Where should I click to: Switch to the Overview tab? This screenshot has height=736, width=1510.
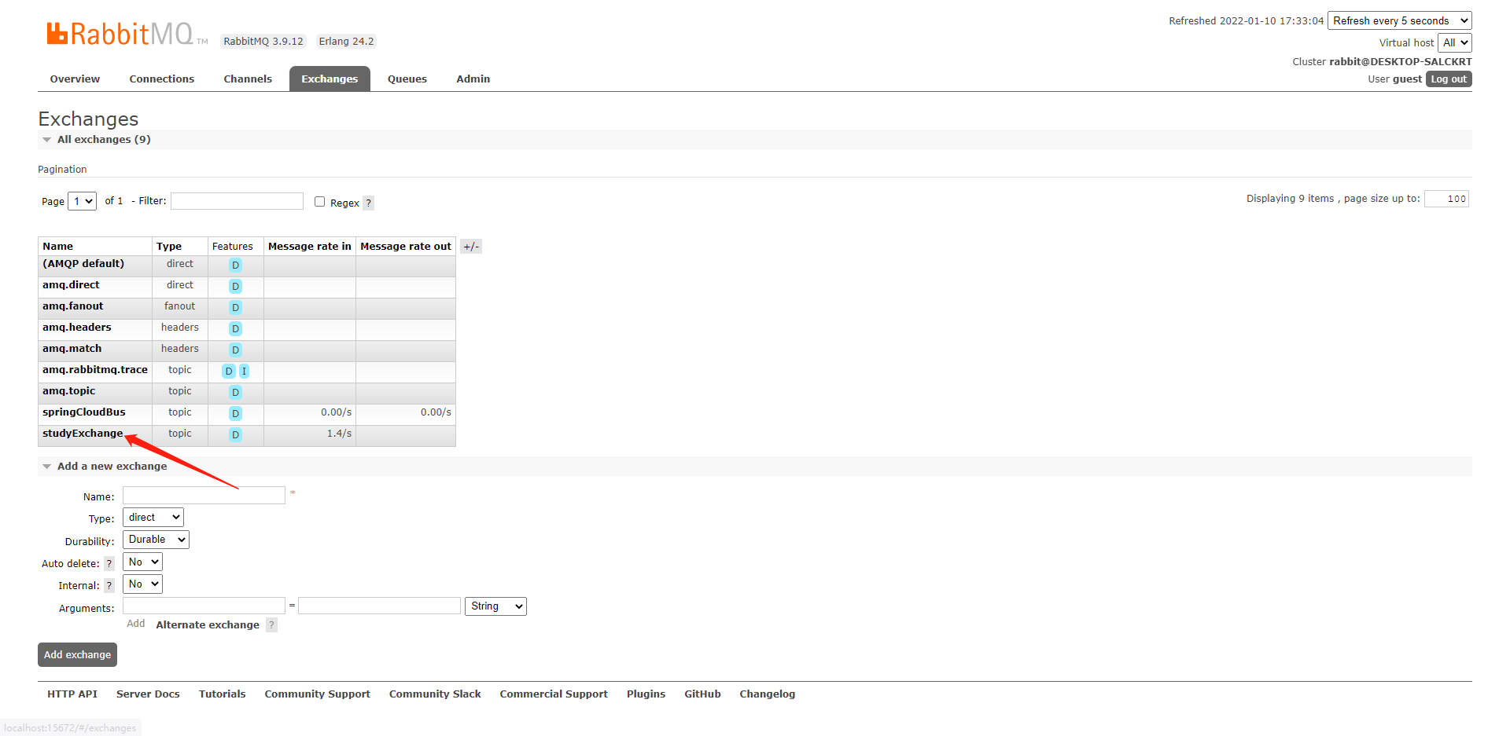point(75,79)
